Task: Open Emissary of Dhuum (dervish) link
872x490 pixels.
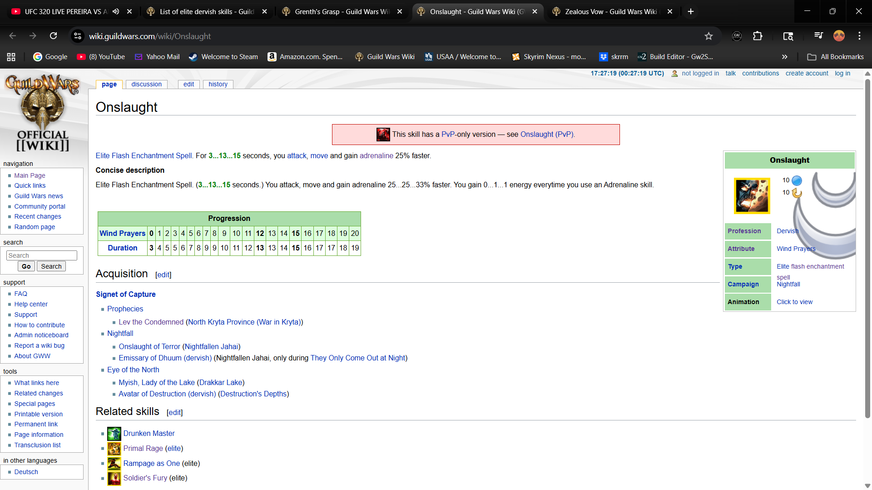Action: (x=165, y=358)
